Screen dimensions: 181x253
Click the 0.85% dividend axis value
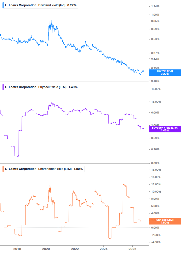155,21
